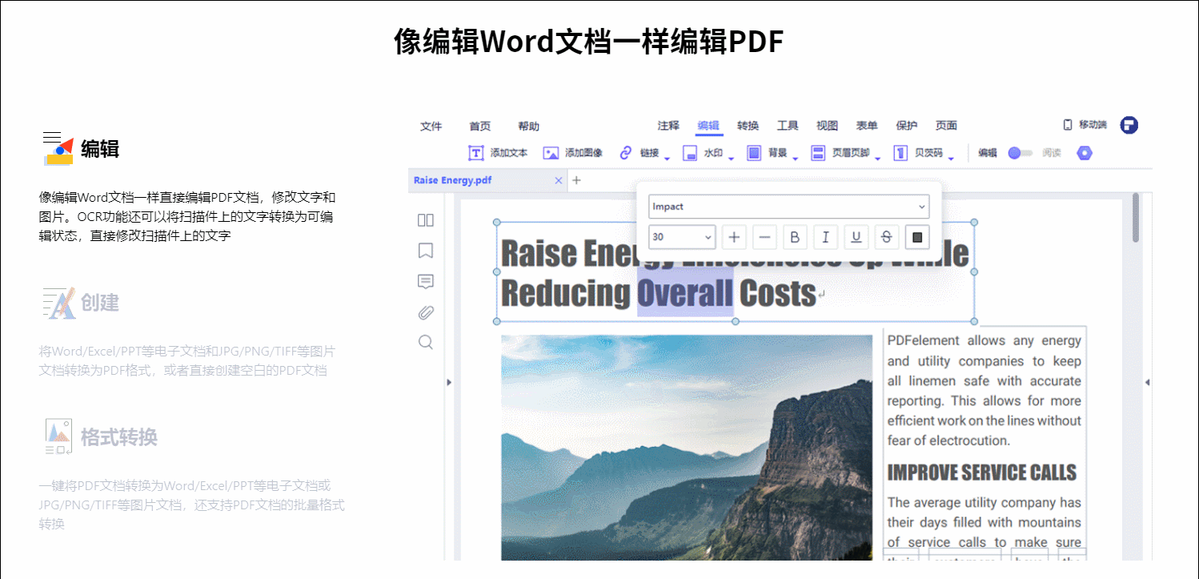Open the comments sidebar icon
Image resolution: width=1199 pixels, height=579 pixels.
(426, 281)
